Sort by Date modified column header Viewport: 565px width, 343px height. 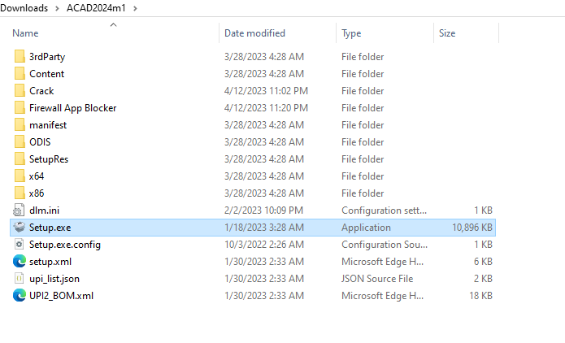click(x=254, y=33)
